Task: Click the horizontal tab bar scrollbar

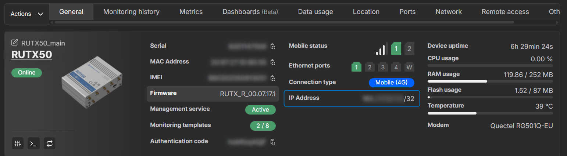Action: [x=283, y=22]
